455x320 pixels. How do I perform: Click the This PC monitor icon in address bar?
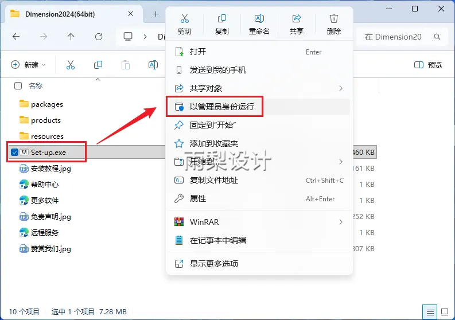[128, 37]
